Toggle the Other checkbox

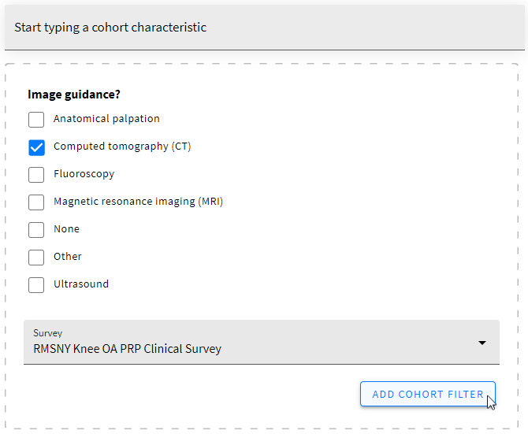click(x=36, y=258)
